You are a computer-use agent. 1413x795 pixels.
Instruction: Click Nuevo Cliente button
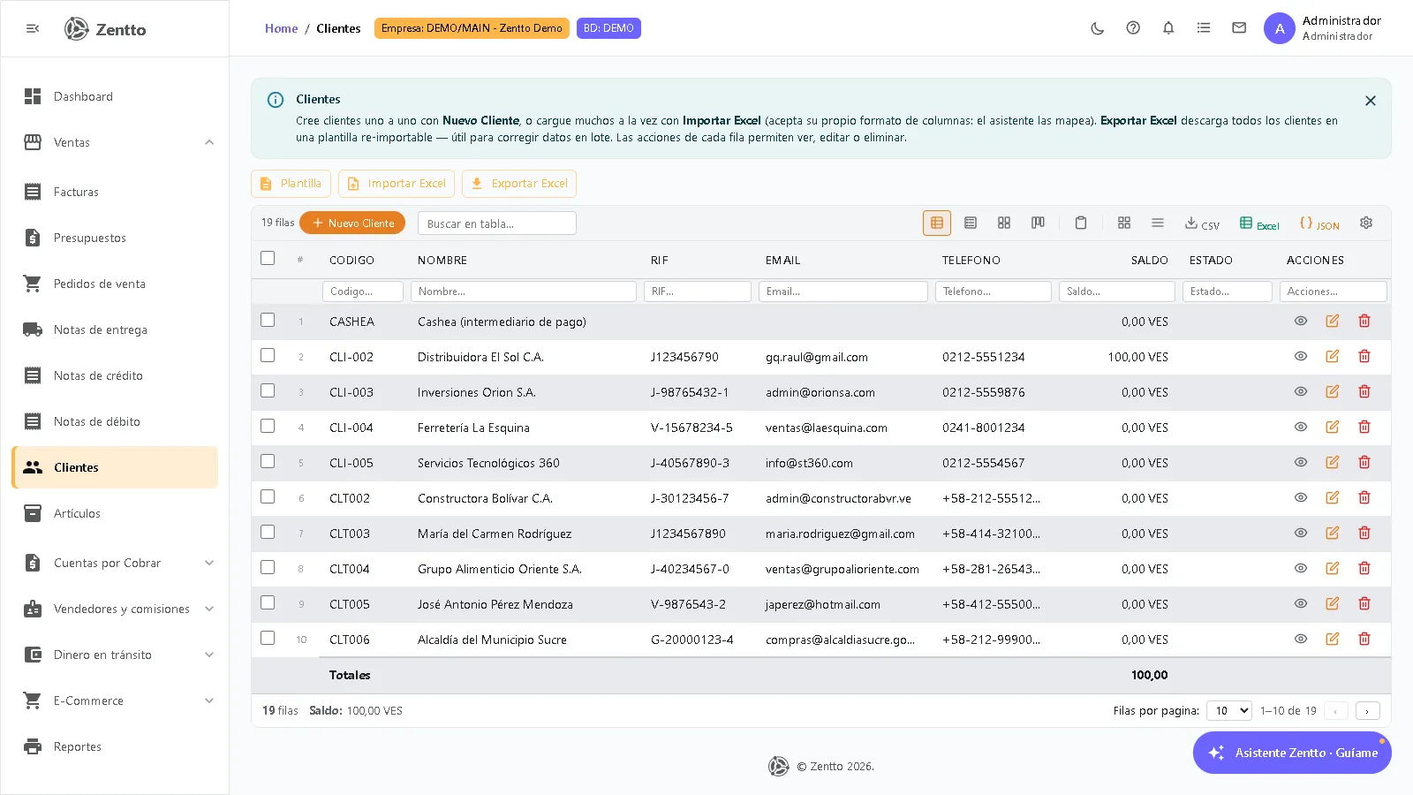[x=352, y=223]
